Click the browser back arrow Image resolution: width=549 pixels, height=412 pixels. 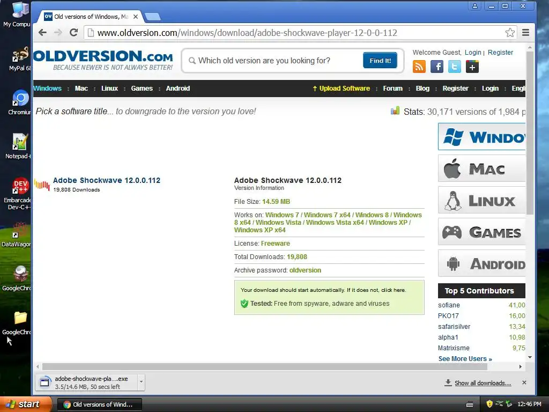tap(43, 33)
